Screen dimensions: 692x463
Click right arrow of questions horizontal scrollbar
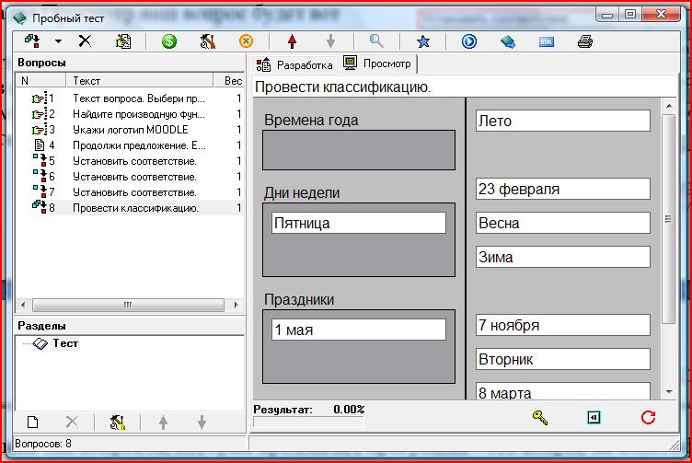[x=236, y=305]
